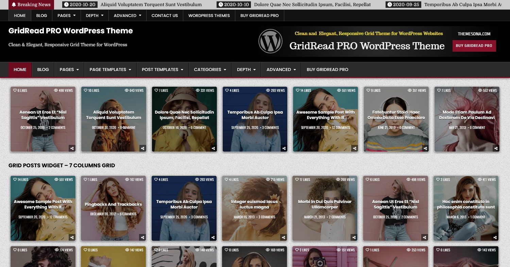
Task: Click the 215 Views eye icon
Action: point(268,180)
